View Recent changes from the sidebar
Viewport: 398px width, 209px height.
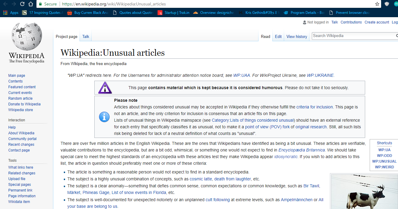[21, 145]
